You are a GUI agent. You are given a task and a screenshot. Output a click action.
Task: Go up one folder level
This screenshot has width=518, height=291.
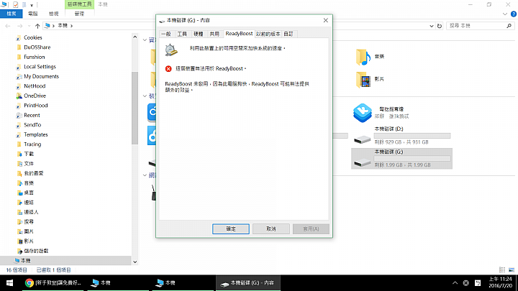pyautogui.click(x=37, y=26)
